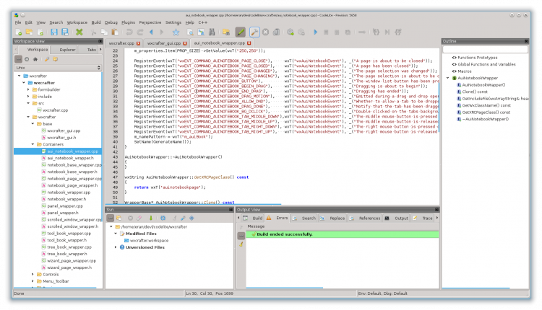Viewport: 542px width, 310px height.
Task: Click code line 40 SetName call
Action: [x=163, y=142]
